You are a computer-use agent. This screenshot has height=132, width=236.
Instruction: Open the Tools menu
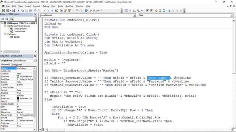click(60, 6)
